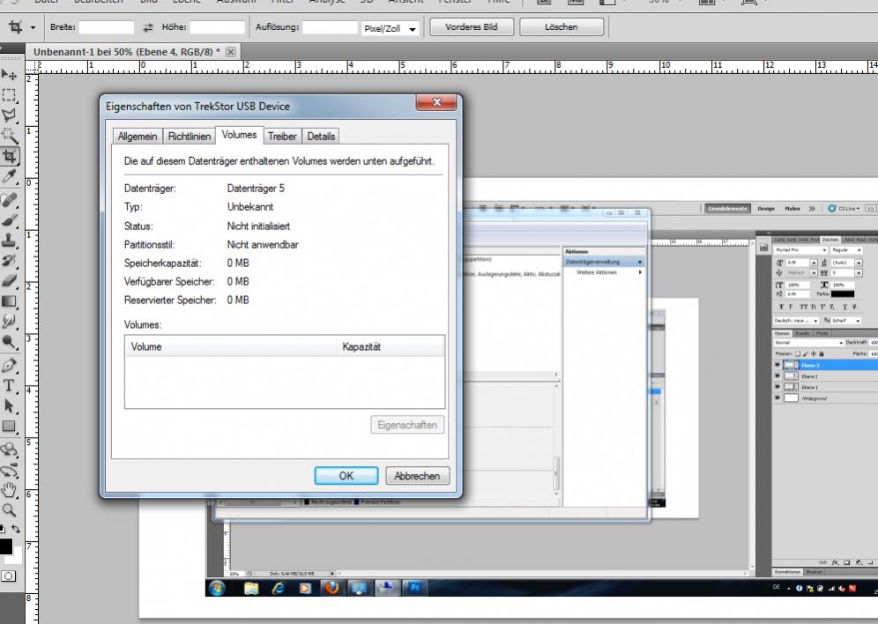Click the ruler origin corner box
This screenshot has height=624, width=878.
(x=32, y=67)
